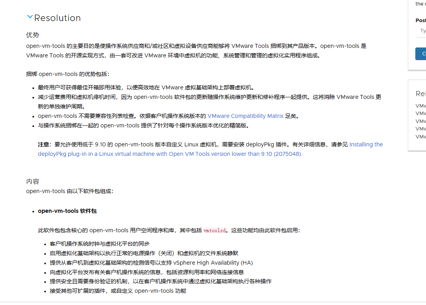Click the bullet starting '向虚拟化平台发布有关客户机操作系统的信息'

(x=147, y=272)
